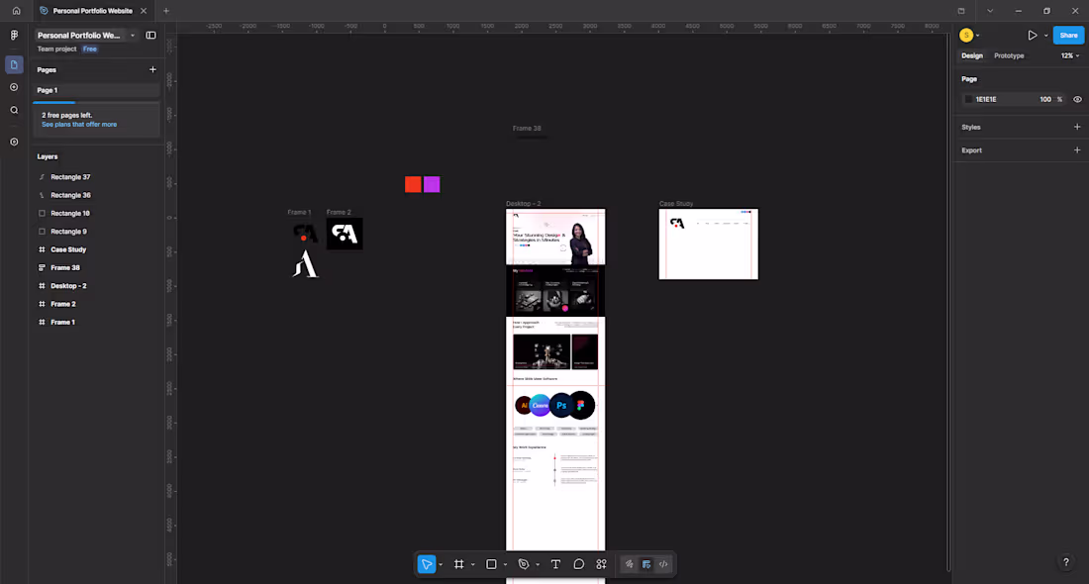Image resolution: width=1089 pixels, height=584 pixels.
Task: Open the Assets sidebar icon
Action: coord(14,87)
